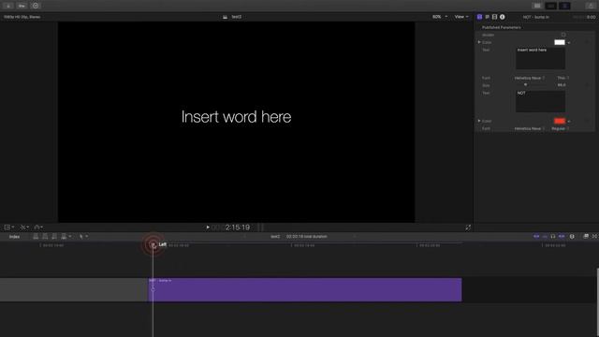Select the Text inspector tab icon
Image resolution: width=599 pixels, height=337 pixels.
click(x=487, y=17)
